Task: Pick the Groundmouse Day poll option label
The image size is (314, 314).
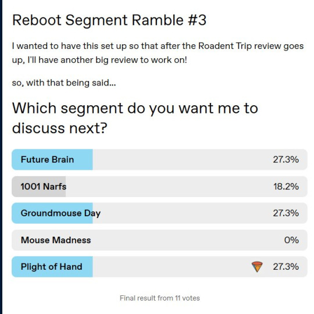Action: (60, 213)
